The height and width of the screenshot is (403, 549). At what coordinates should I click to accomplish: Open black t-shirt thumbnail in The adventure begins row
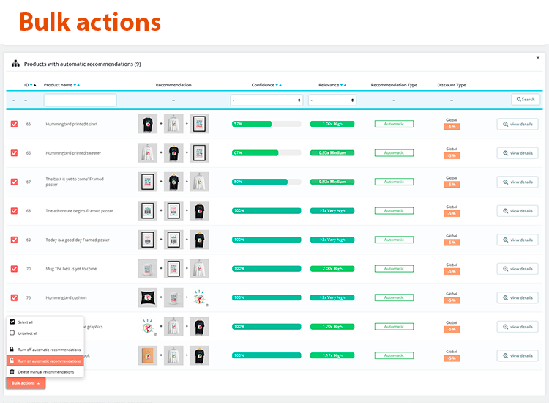(199, 210)
